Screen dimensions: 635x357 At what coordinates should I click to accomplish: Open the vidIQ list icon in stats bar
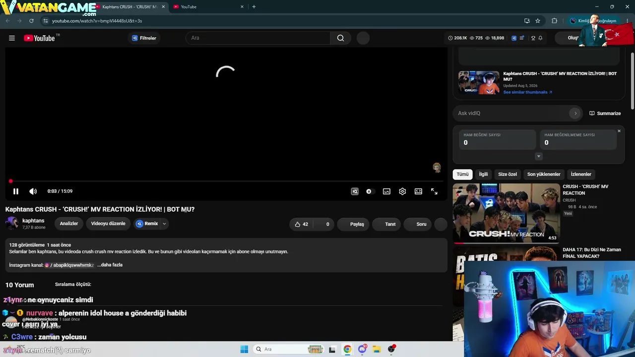[521, 38]
